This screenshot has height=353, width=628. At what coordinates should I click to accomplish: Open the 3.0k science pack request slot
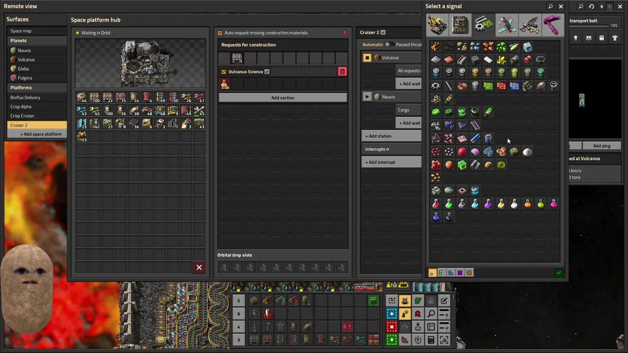(225, 84)
